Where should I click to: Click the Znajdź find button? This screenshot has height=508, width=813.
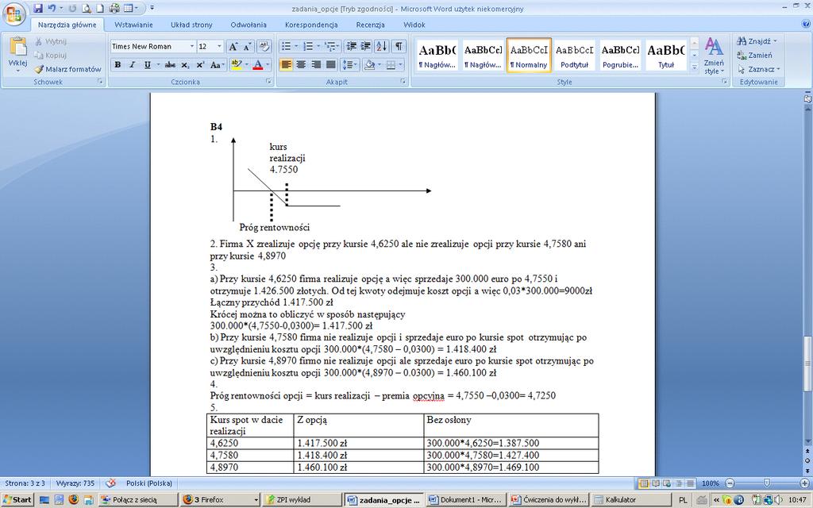757,41
